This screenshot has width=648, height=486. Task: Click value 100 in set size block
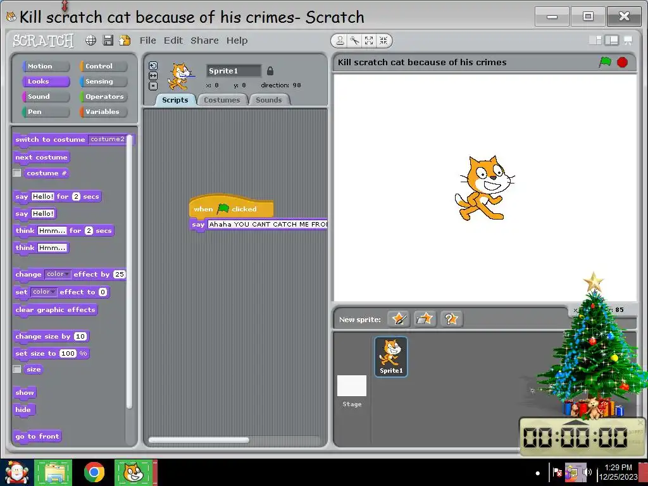point(68,353)
